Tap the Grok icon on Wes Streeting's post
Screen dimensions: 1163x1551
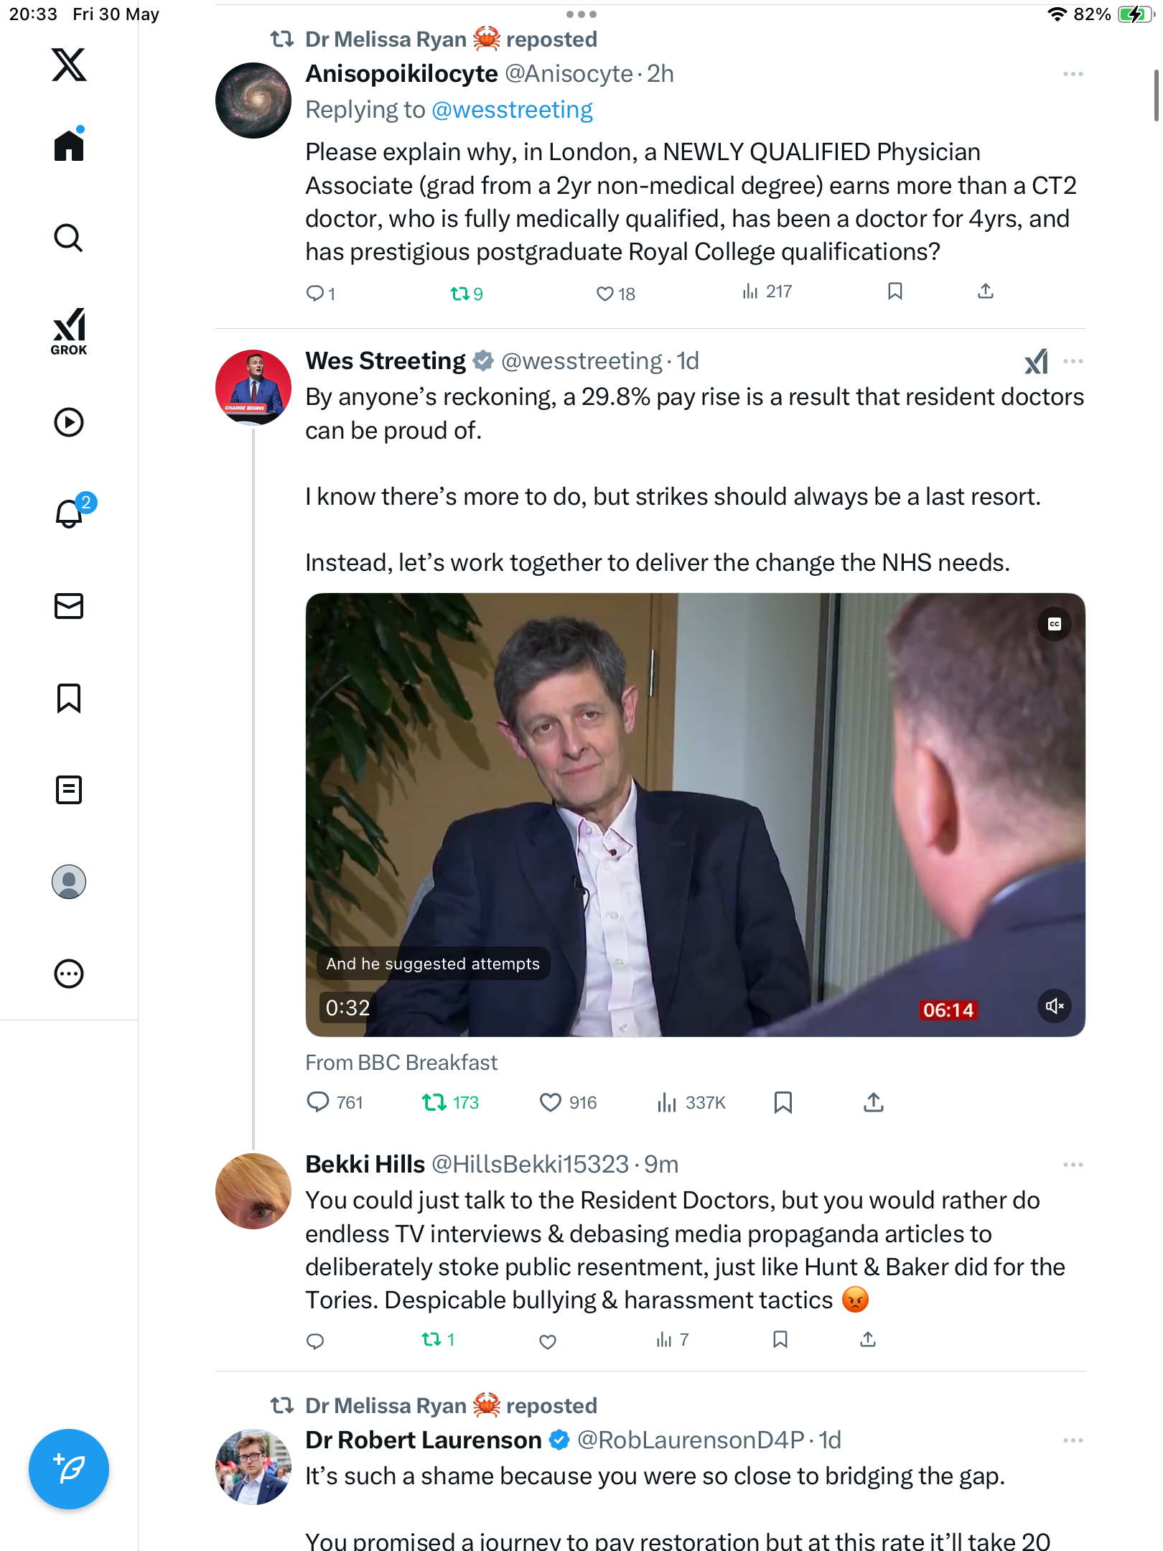pos(1036,361)
